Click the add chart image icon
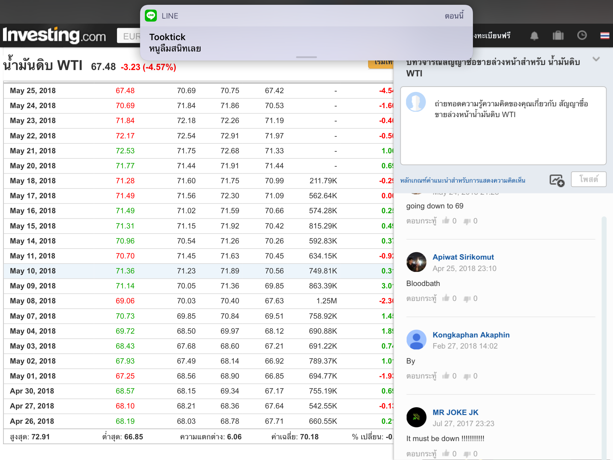 [557, 180]
